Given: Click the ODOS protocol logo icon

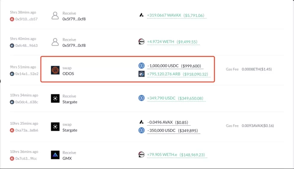Looking at the screenshot, I should (x=55, y=70).
